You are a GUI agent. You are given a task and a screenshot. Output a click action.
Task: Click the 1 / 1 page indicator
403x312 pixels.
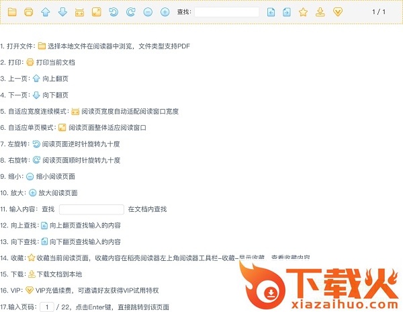click(379, 12)
